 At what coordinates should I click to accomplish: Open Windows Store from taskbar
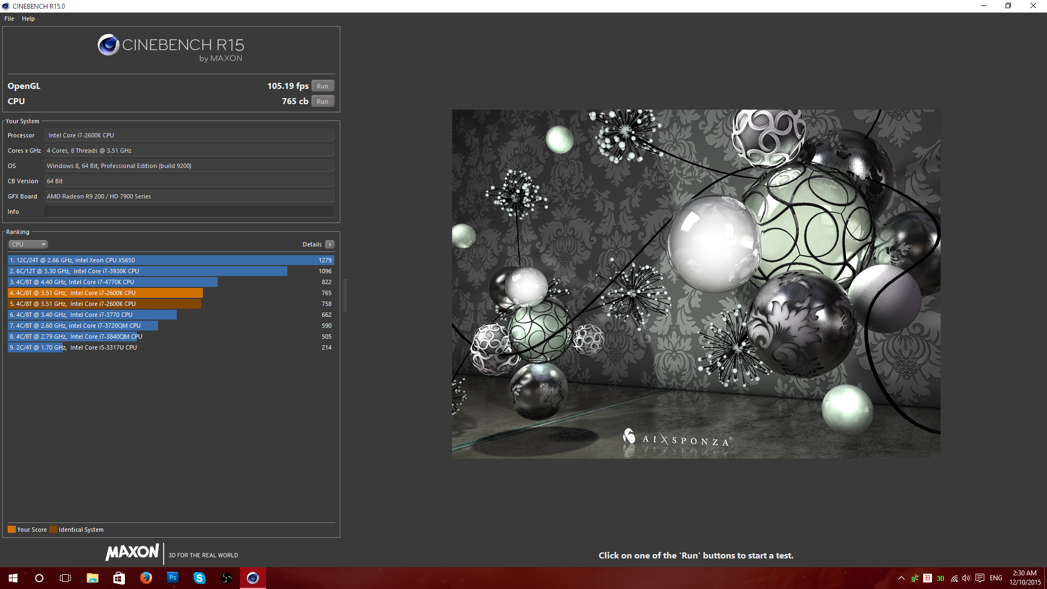119,578
